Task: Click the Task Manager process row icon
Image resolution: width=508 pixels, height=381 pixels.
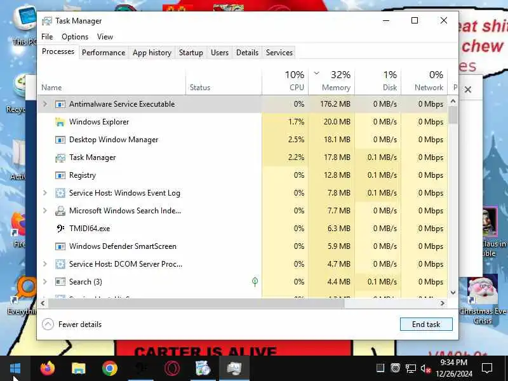Action: [x=60, y=157]
